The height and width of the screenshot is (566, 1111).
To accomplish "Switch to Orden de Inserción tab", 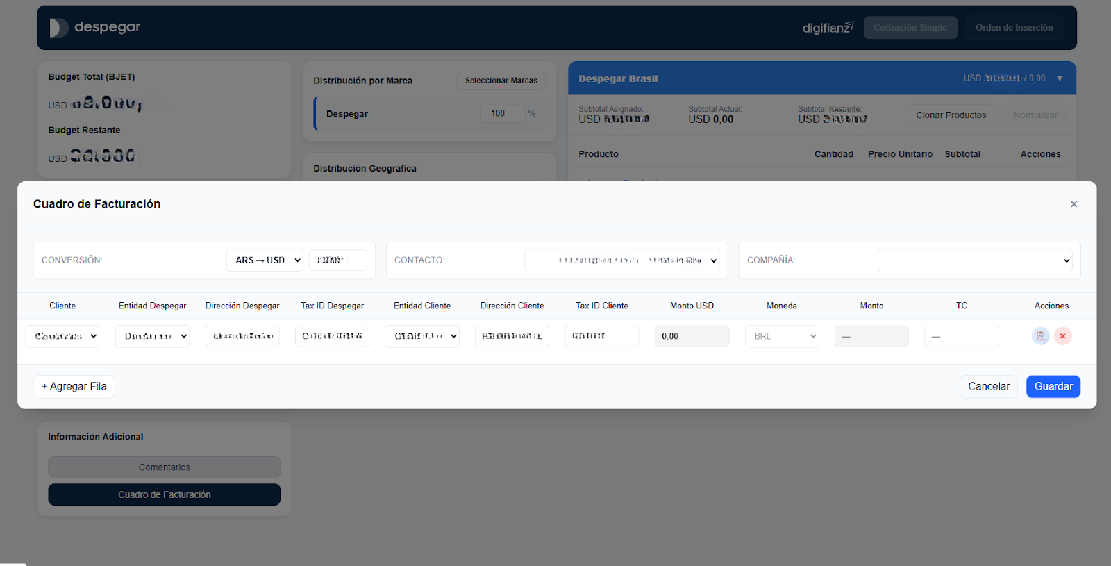I will (x=1014, y=28).
